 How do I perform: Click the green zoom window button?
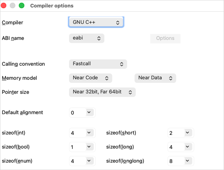[22, 6]
